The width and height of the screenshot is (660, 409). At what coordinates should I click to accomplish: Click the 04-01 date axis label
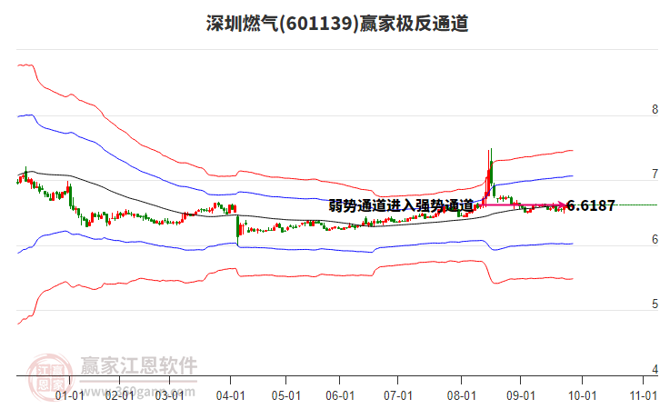click(230, 395)
